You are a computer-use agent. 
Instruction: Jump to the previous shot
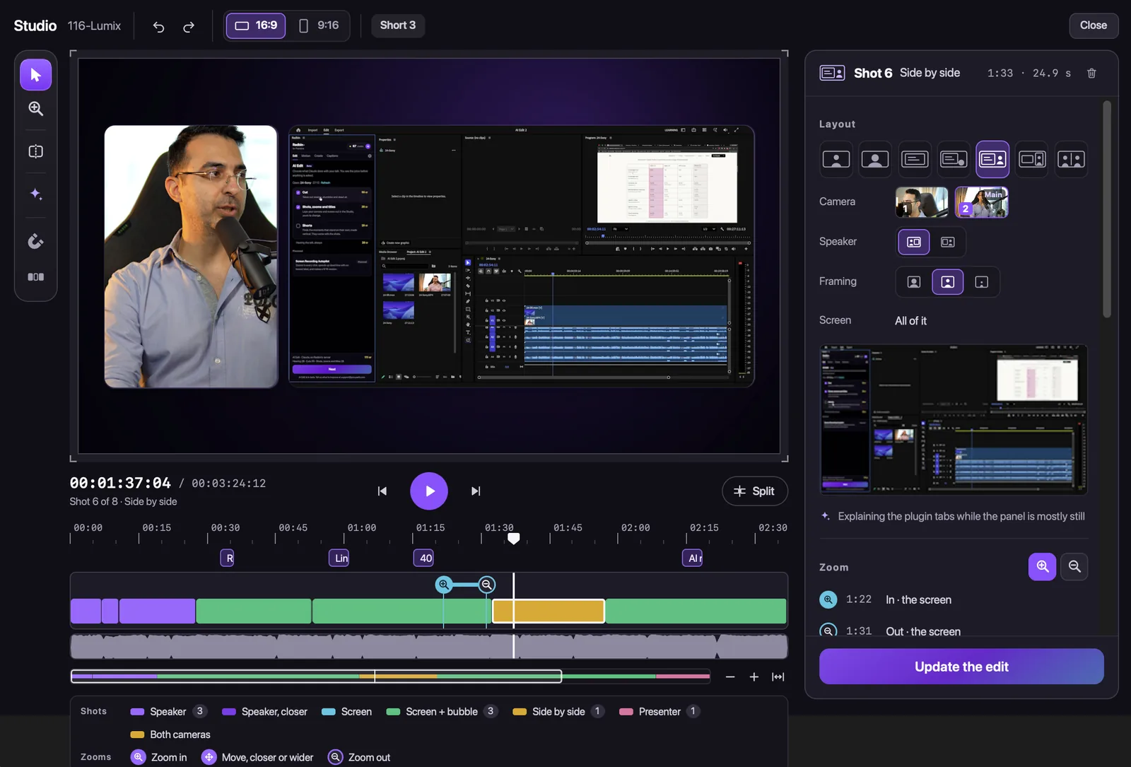point(382,491)
